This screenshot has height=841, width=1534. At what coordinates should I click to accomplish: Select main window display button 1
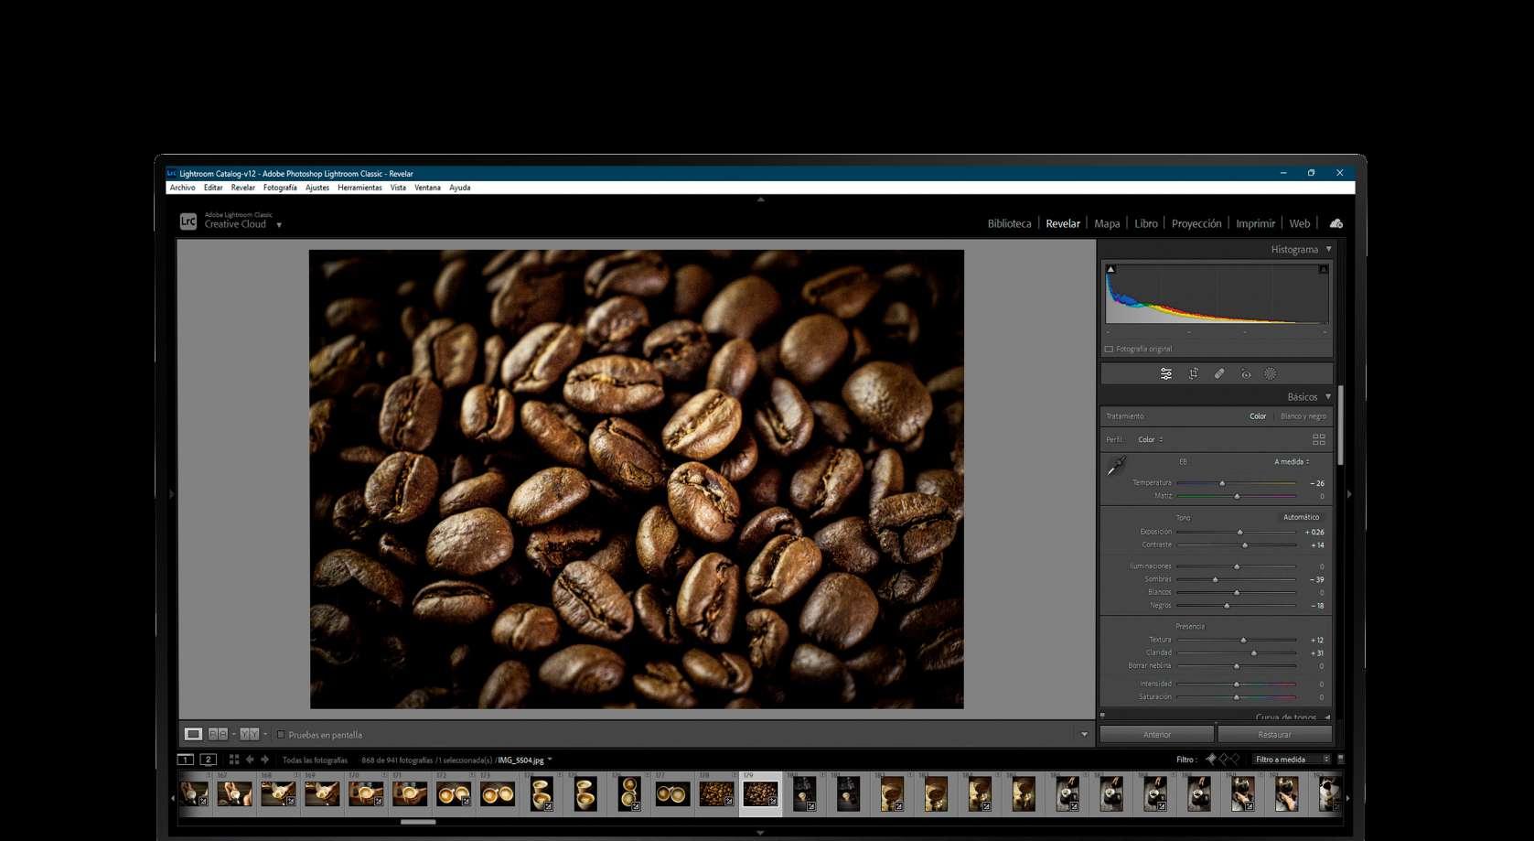[186, 760]
